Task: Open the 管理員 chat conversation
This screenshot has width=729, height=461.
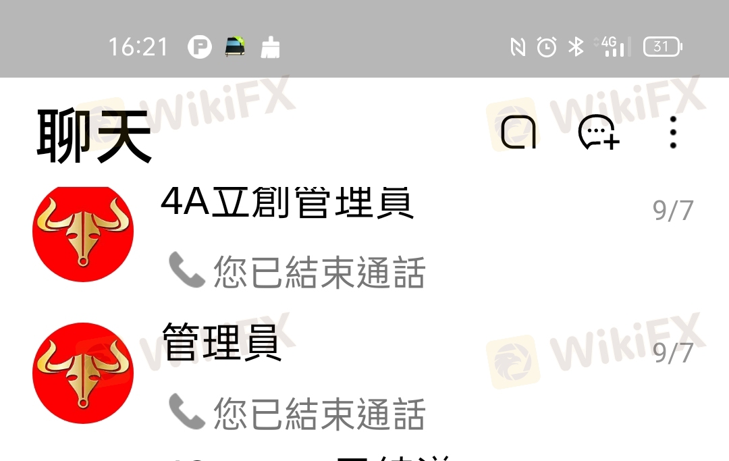Action: coord(364,373)
